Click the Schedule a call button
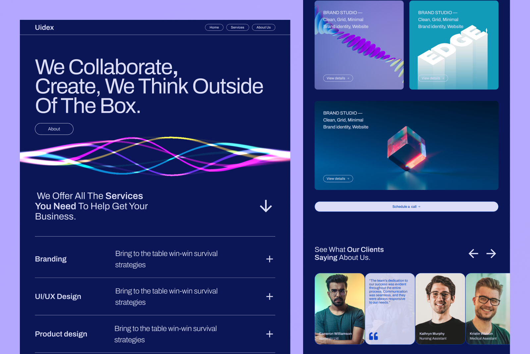Image resolution: width=530 pixels, height=354 pixels. [406, 206]
